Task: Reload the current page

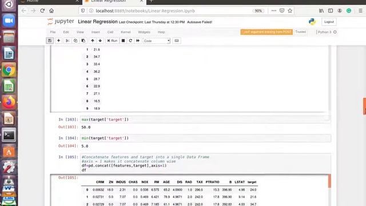Action: pyautogui.click(x=42, y=11)
